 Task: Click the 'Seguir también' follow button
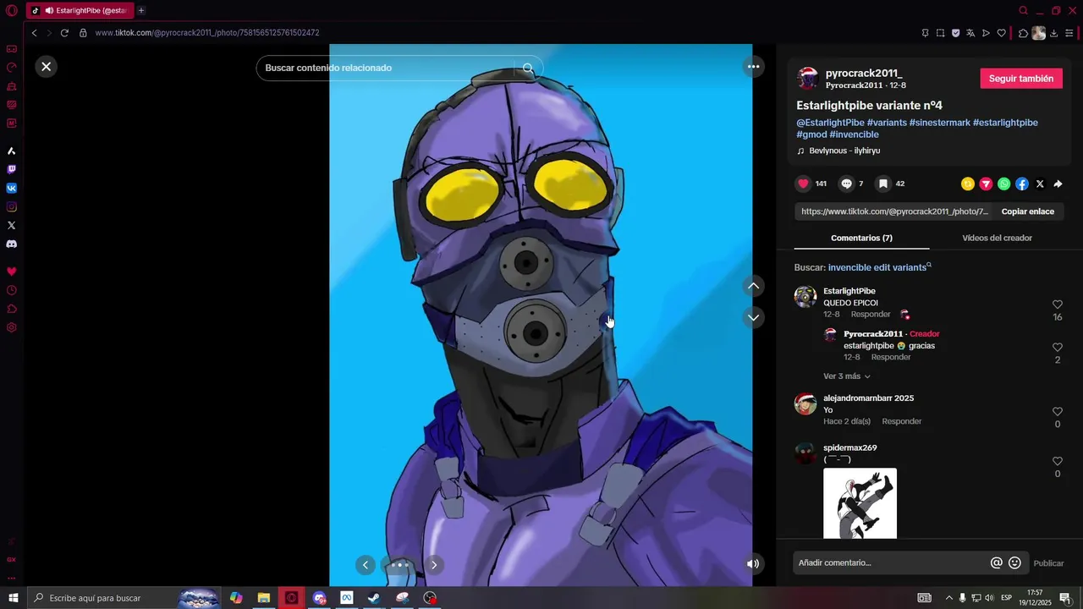(1021, 79)
